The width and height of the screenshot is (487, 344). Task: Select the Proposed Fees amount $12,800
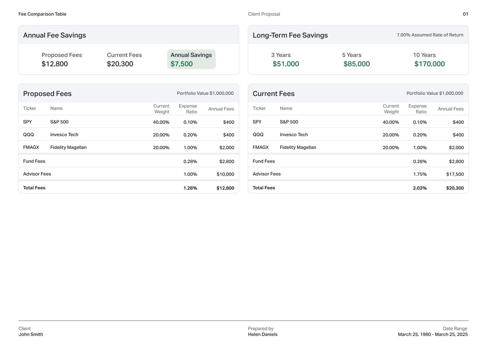click(x=54, y=64)
